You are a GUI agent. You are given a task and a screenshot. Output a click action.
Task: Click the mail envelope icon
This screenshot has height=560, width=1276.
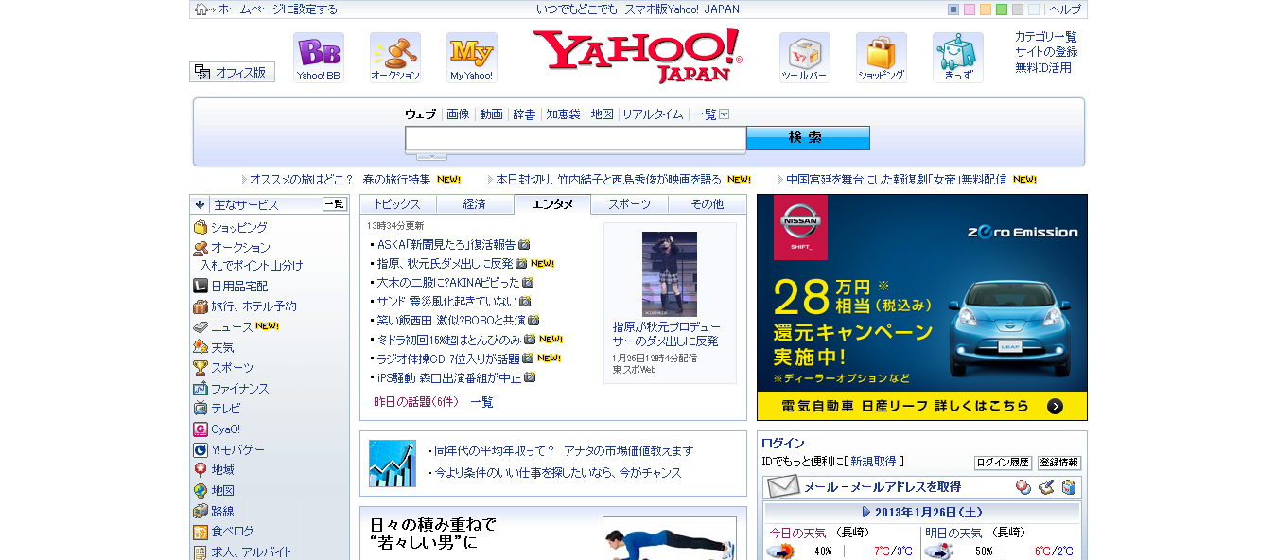pyautogui.click(x=782, y=487)
